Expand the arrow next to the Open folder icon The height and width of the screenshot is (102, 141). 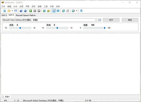12,11
